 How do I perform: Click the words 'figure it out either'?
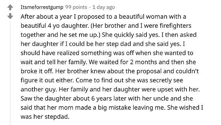pos(47,80)
